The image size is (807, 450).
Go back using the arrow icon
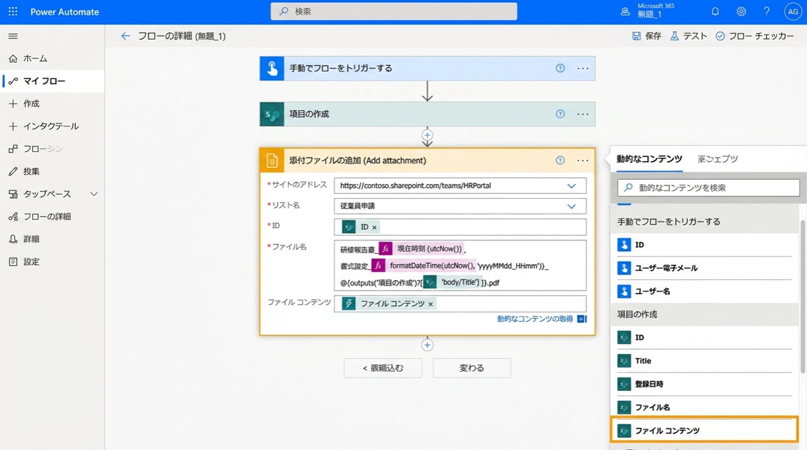126,36
